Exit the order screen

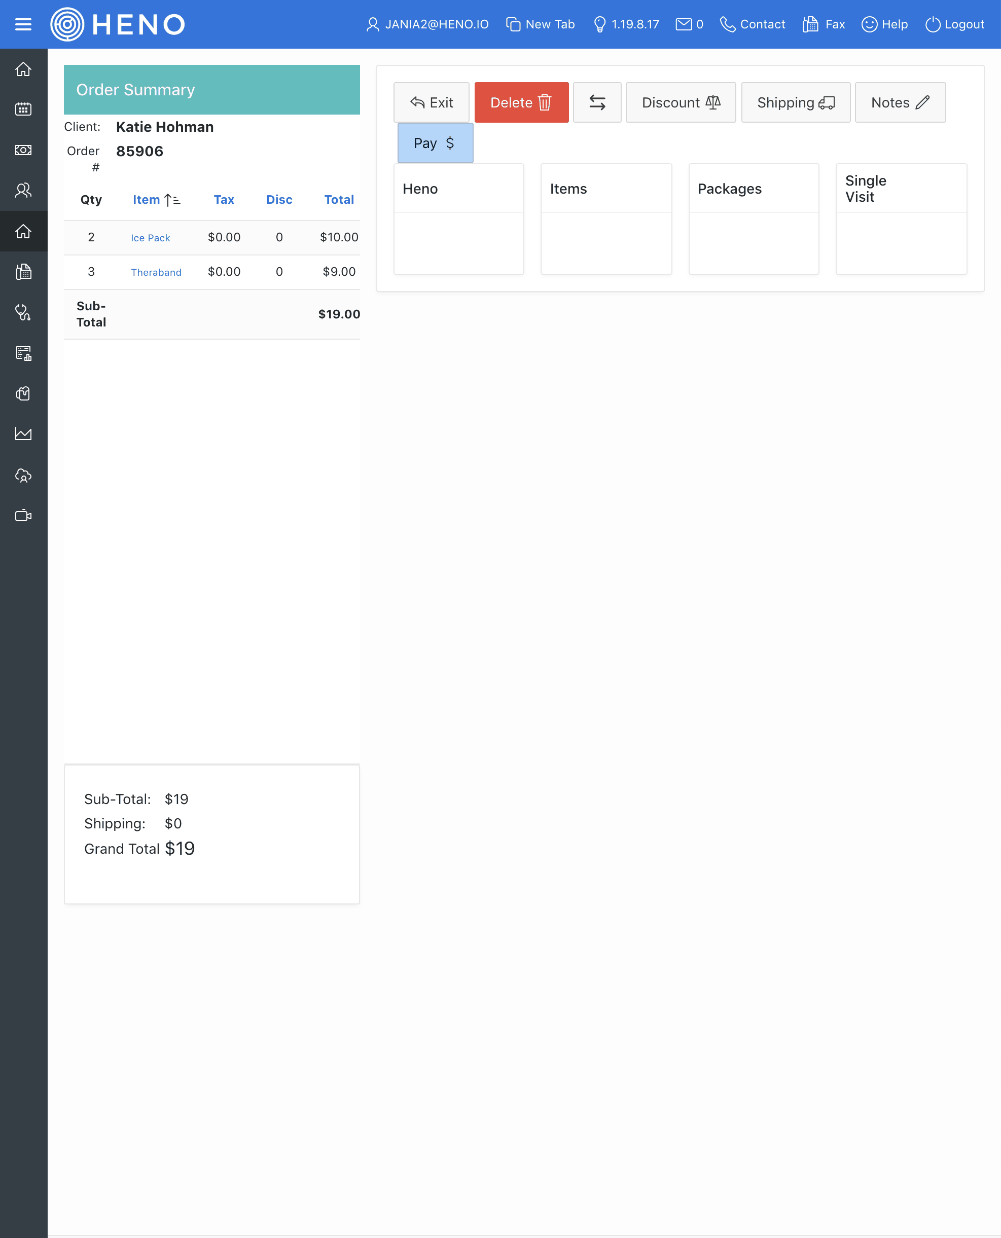coord(432,102)
